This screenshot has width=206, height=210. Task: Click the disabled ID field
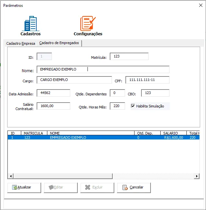[x=44, y=57]
